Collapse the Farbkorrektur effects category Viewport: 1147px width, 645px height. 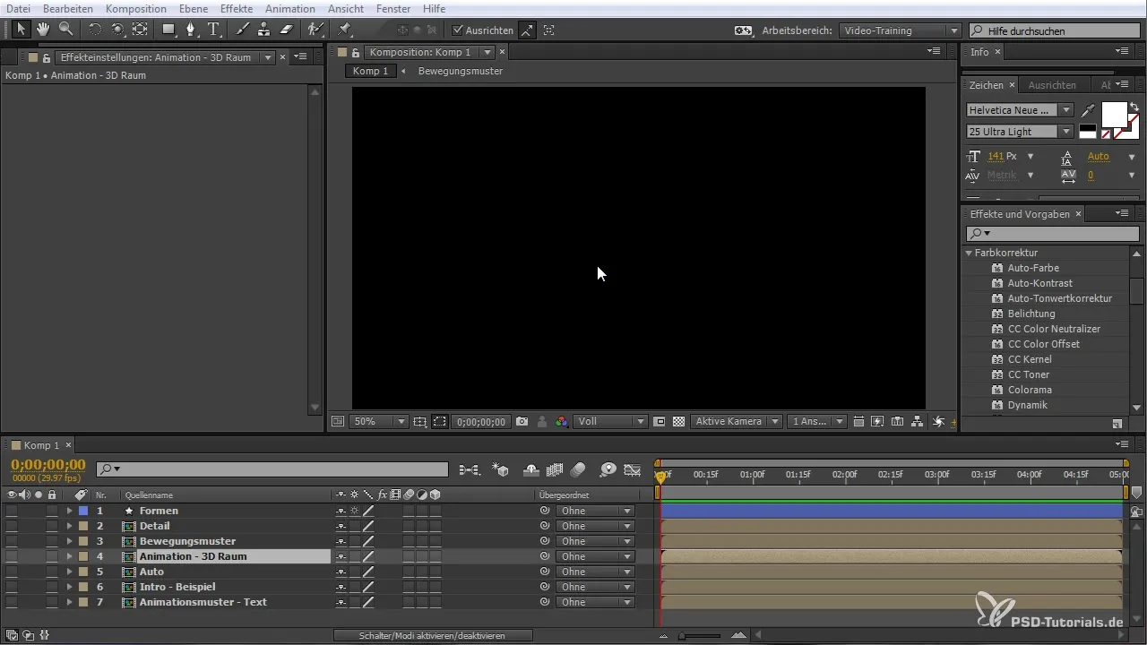(x=969, y=253)
